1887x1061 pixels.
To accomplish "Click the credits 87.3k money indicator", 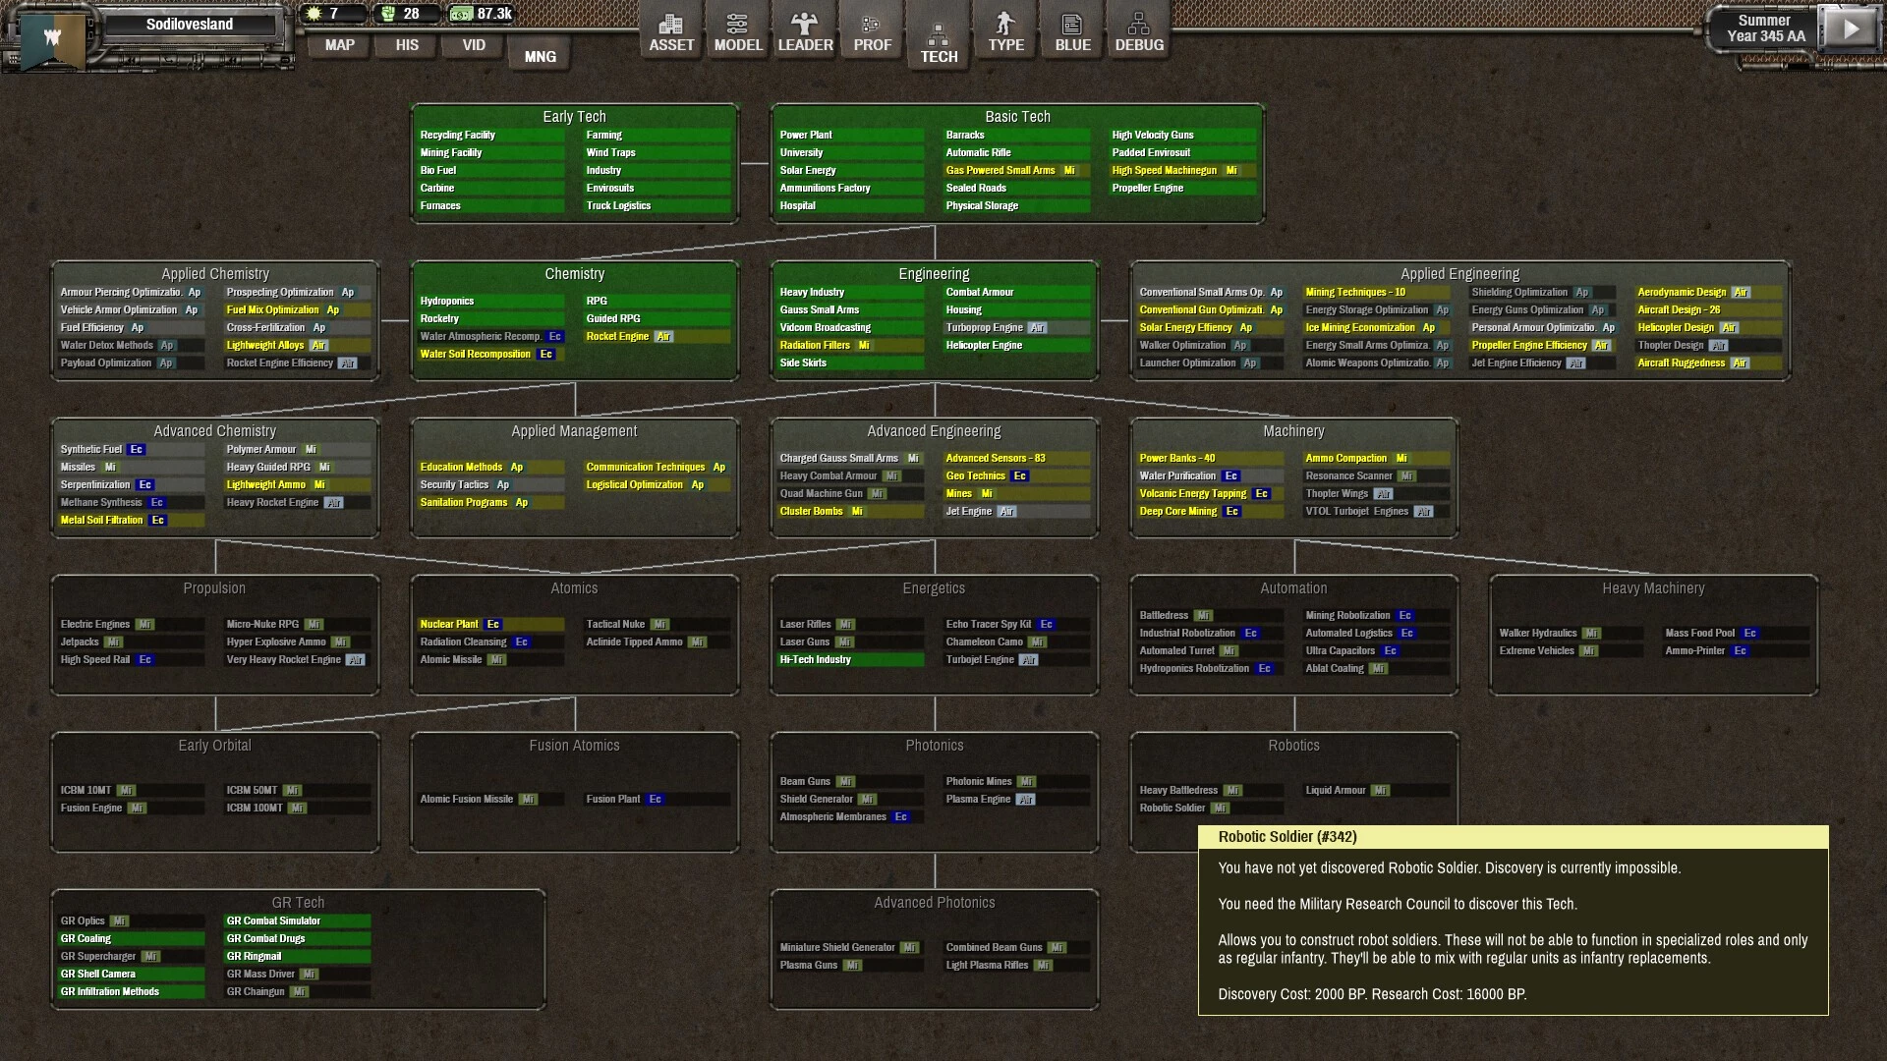I will click(x=482, y=14).
